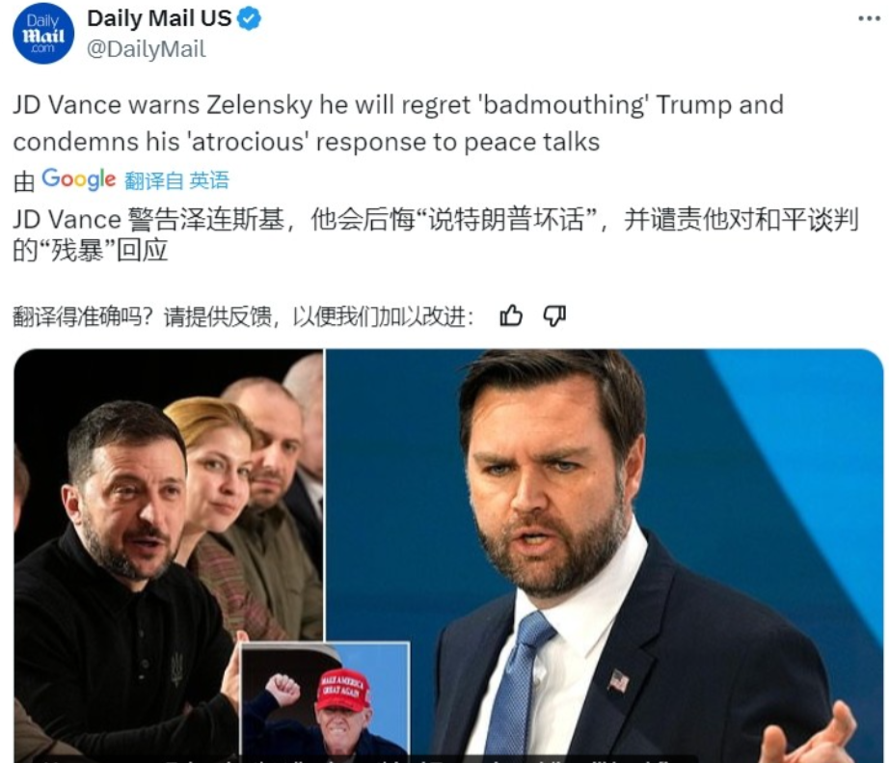Click the 翻译自 英语 translation source link
The image size is (889, 763).
[176, 180]
